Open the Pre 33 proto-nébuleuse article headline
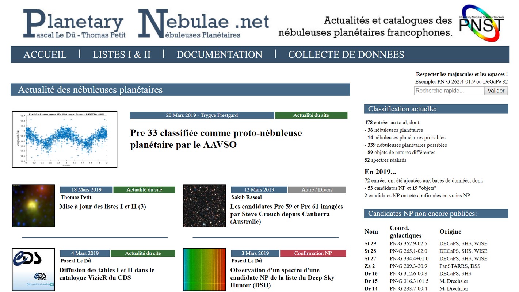519x292 pixels. point(216,139)
